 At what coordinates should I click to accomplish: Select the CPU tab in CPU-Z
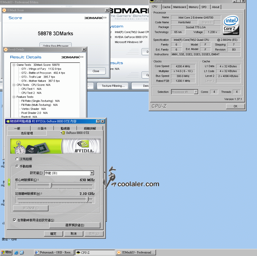click(x=154, y=7)
